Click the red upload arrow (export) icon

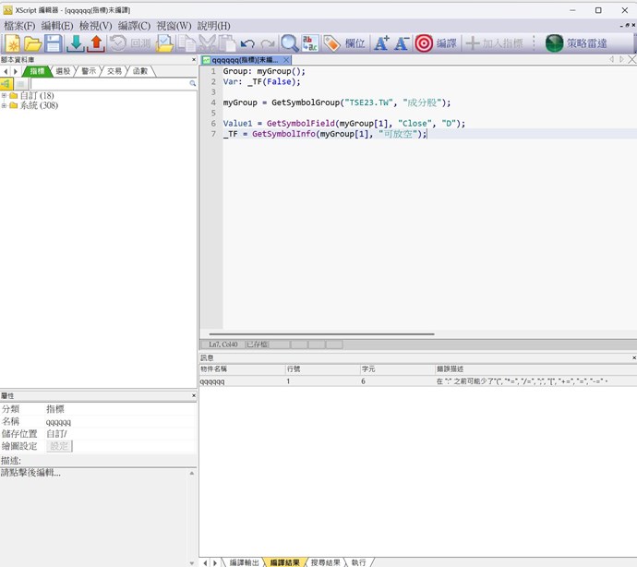tap(95, 43)
